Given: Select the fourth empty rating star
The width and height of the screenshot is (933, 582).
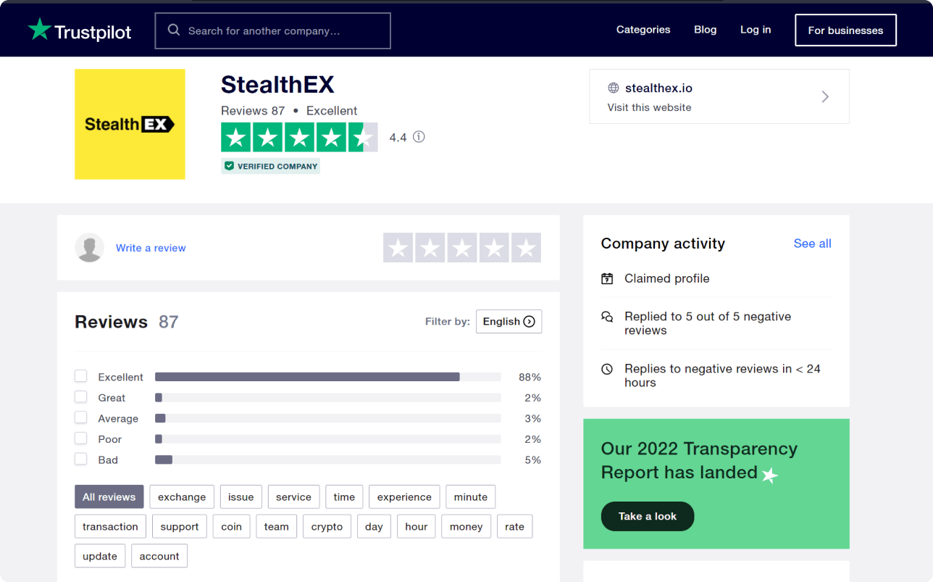Looking at the screenshot, I should click(494, 248).
